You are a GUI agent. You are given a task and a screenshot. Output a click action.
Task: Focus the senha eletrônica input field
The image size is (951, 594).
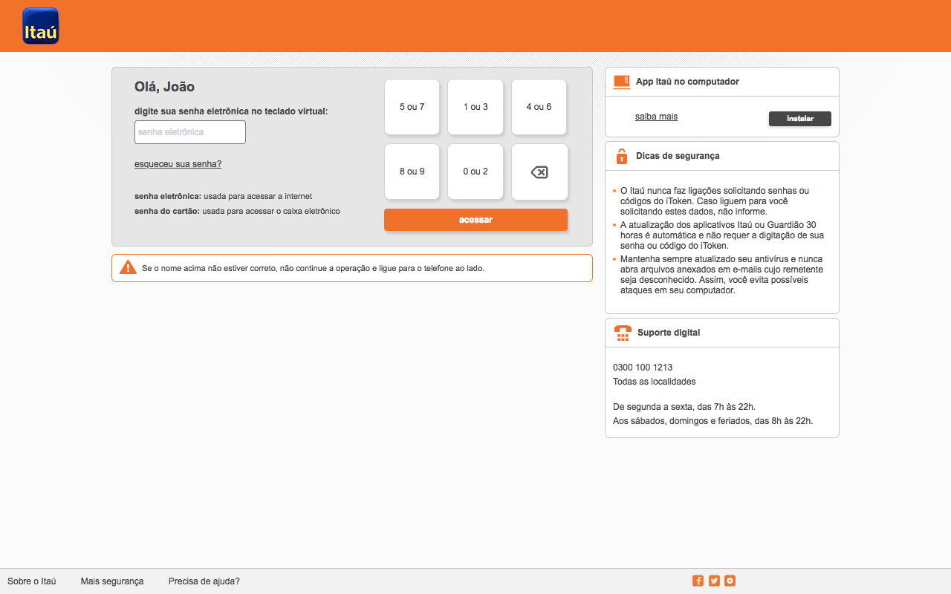click(190, 132)
